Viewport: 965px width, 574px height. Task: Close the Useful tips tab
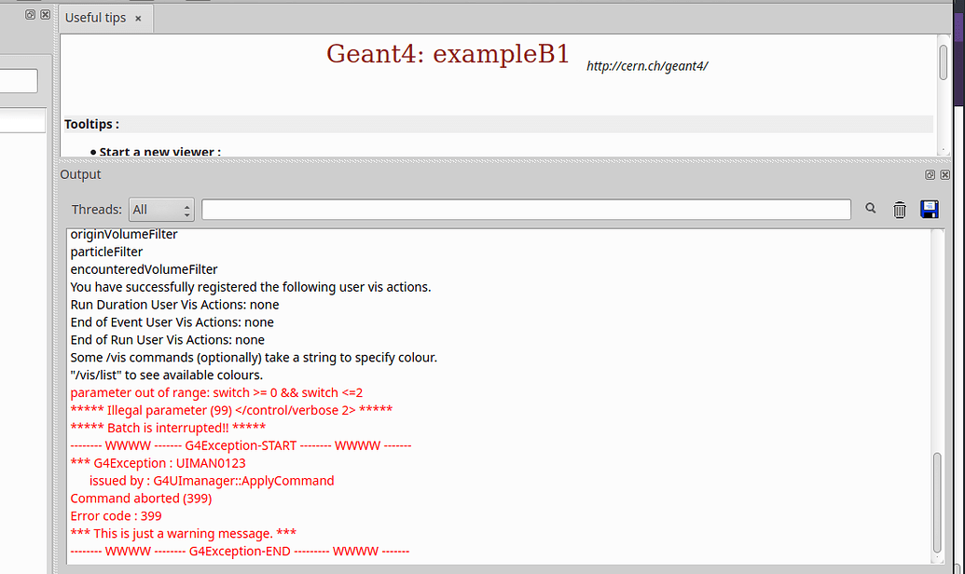pyautogui.click(x=137, y=18)
